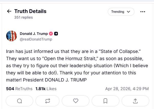The width and height of the screenshot is (154, 109).
Task: Click the Donald J. Trump display name
Action: click(34, 34)
